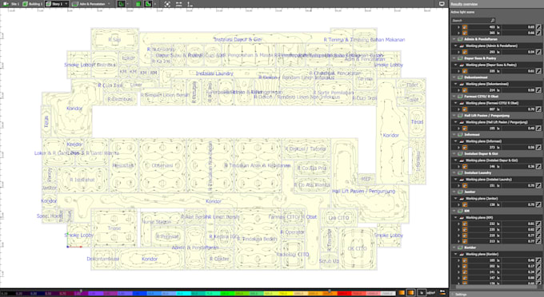Viewport: 544px width, 297px height.
Task: Collapse the Admin & Pendaftaran group
Action: 454,39
